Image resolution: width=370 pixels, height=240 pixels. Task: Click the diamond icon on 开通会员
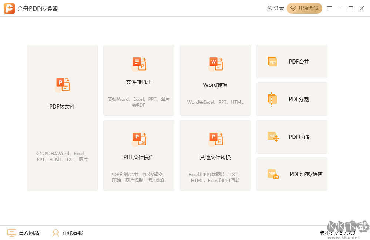coord(293,8)
